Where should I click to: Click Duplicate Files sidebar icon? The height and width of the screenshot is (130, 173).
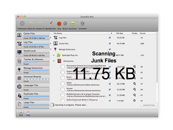pyautogui.click(x=19, y=95)
